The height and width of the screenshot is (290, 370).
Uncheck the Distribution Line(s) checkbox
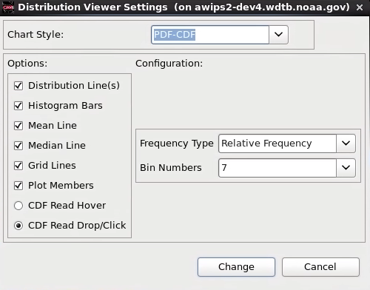point(18,86)
